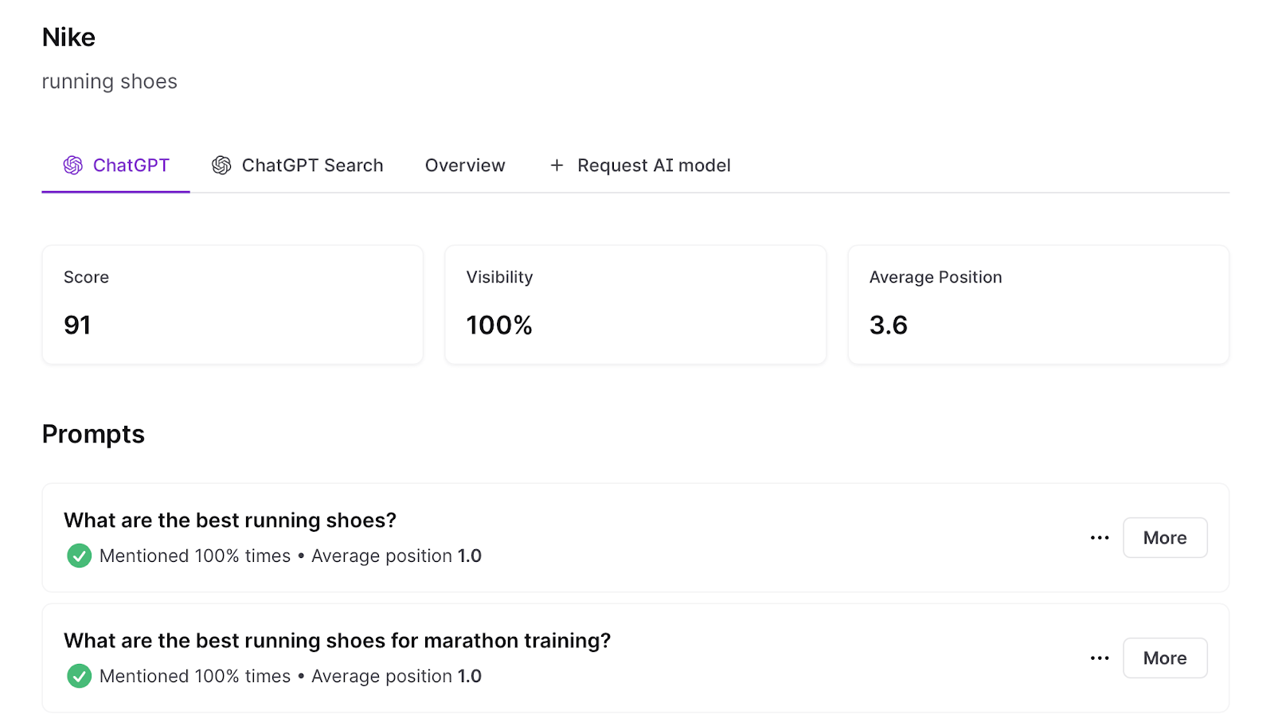Viewport: 1274px width, 722px height.
Task: Click the Nike brand title
Action: (68, 37)
